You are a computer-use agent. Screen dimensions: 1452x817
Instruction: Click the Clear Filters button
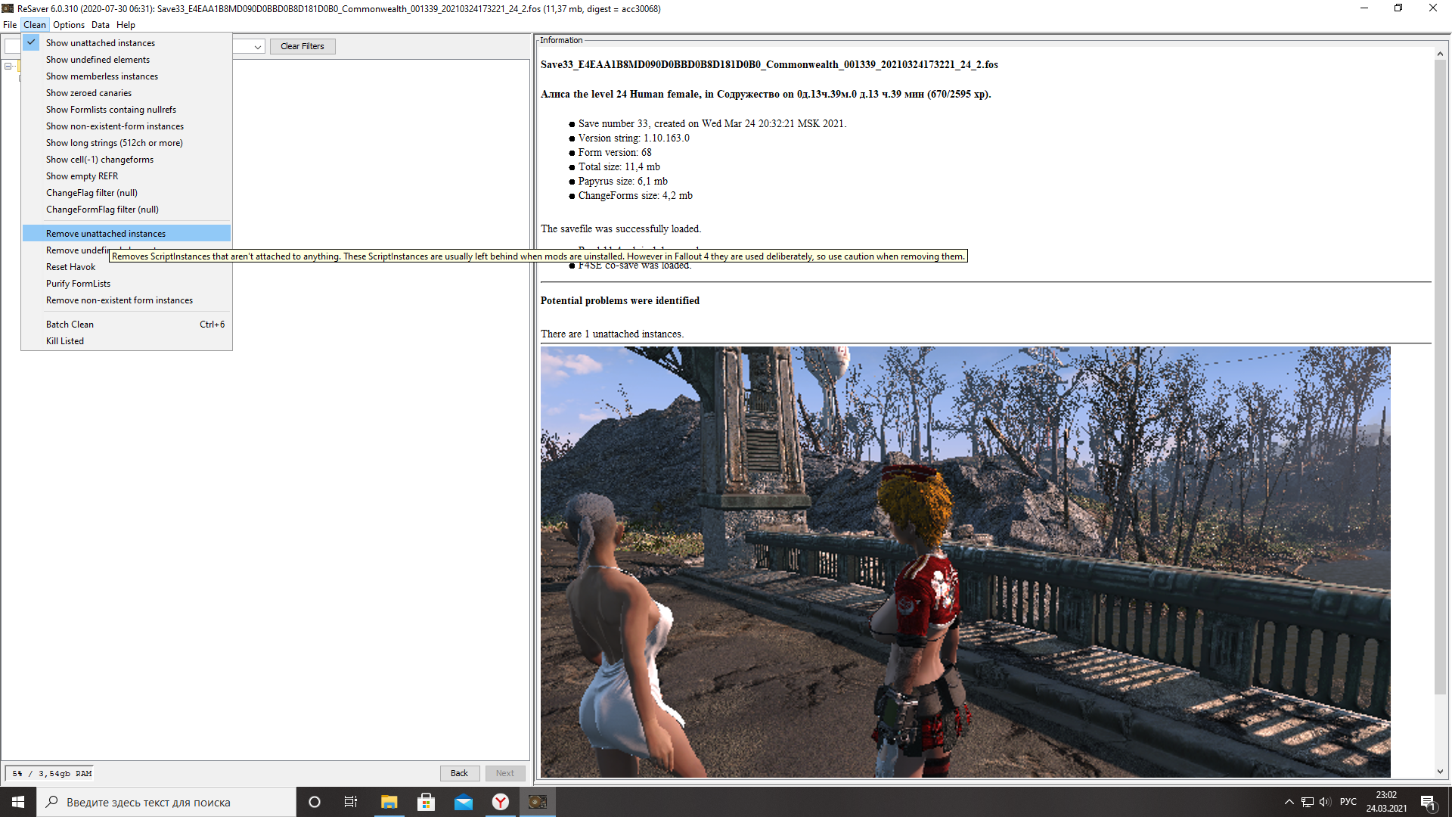tap(302, 46)
